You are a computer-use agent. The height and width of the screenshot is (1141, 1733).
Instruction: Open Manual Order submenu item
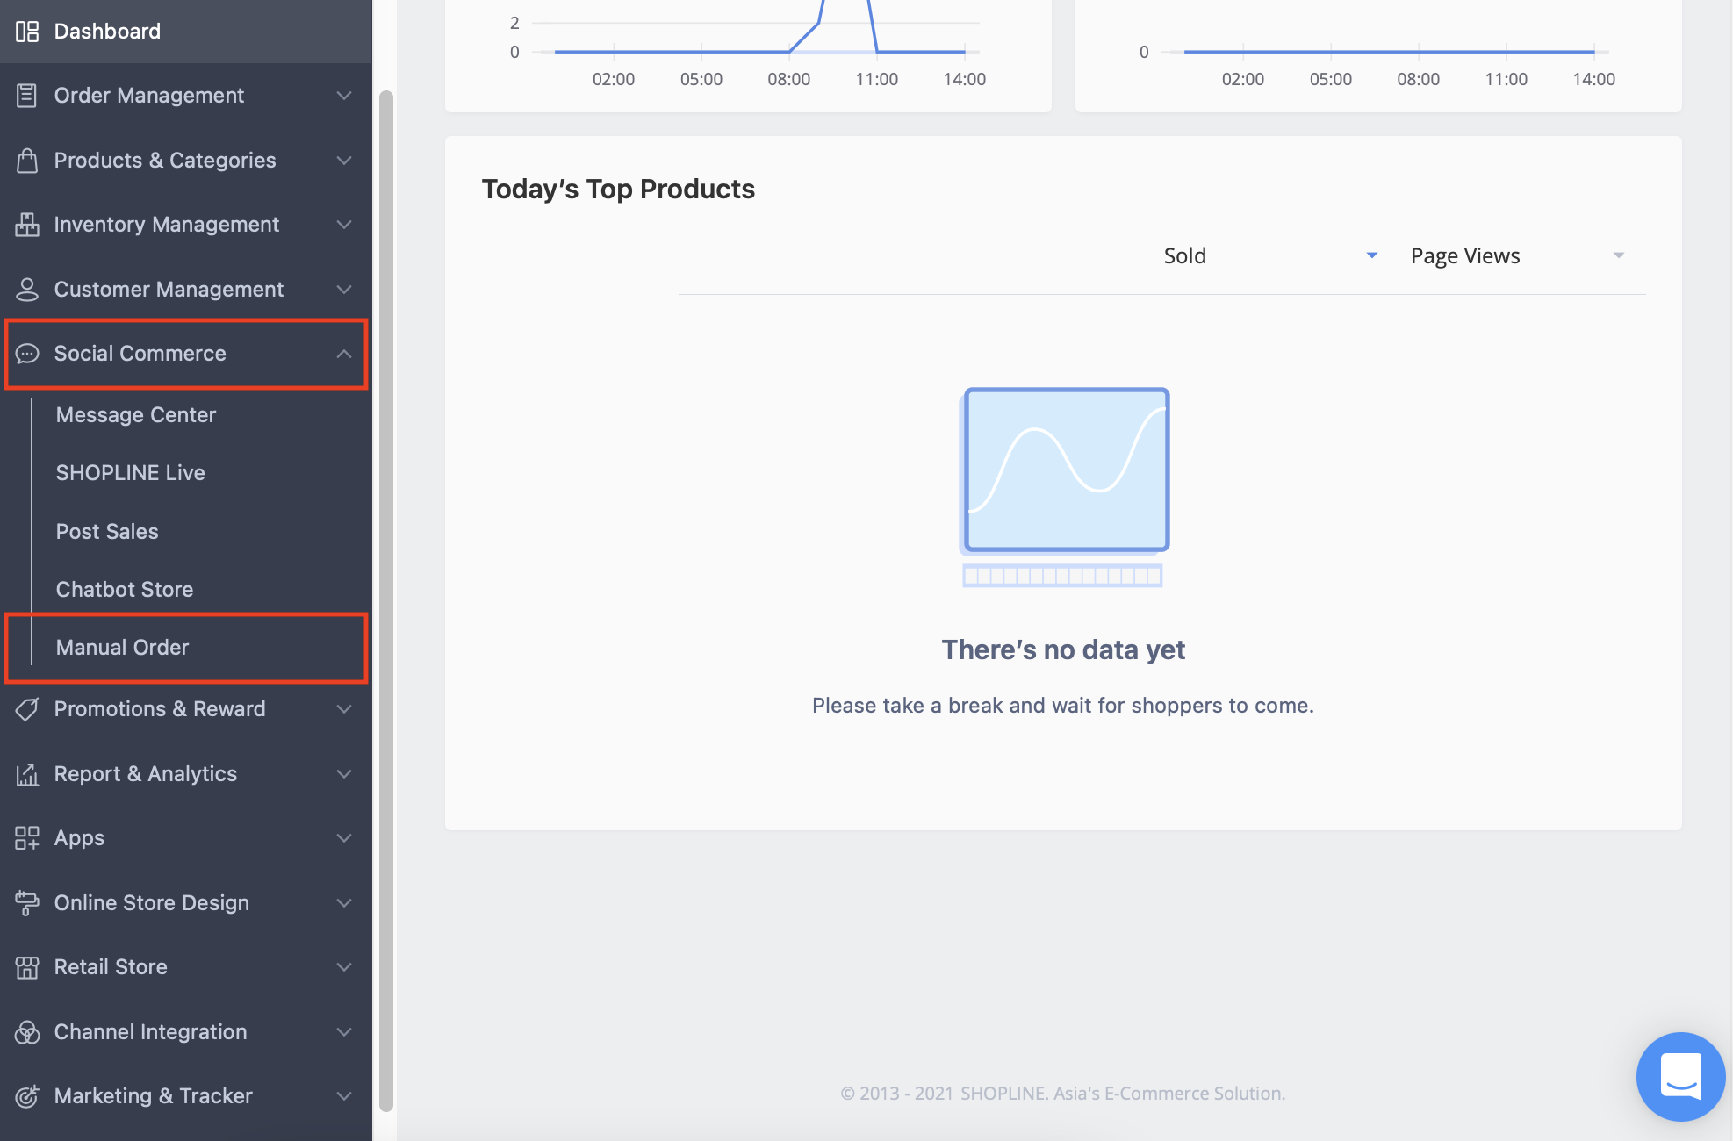pyautogui.click(x=123, y=648)
